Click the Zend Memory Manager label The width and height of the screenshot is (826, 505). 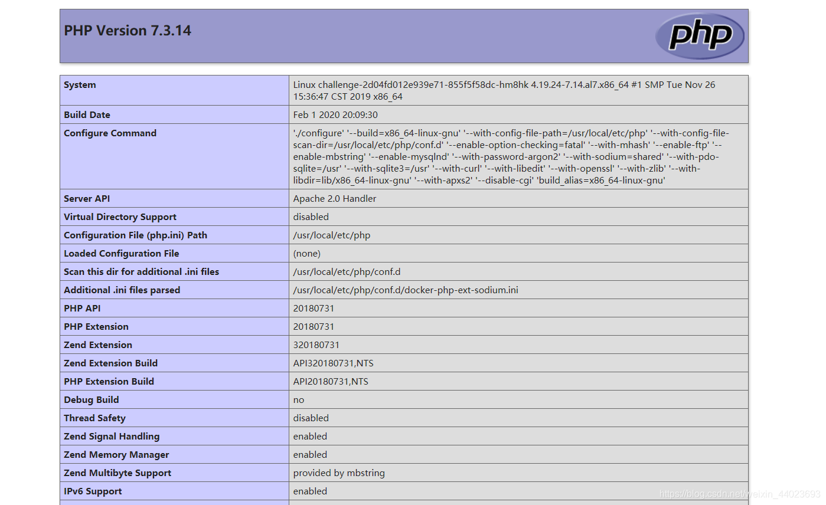pyautogui.click(x=116, y=455)
